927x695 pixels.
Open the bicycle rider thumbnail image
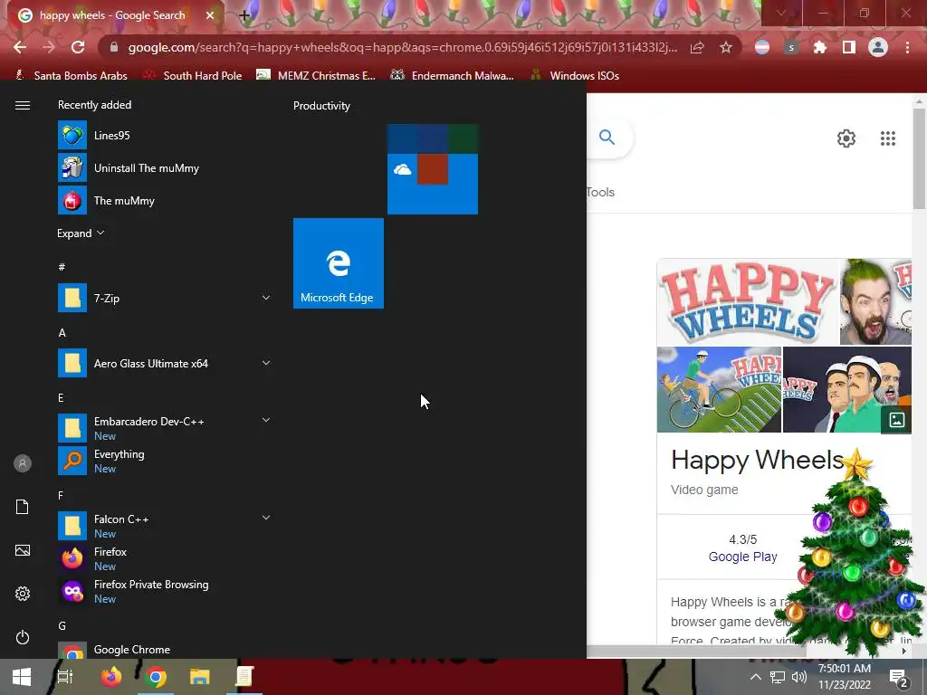(719, 389)
